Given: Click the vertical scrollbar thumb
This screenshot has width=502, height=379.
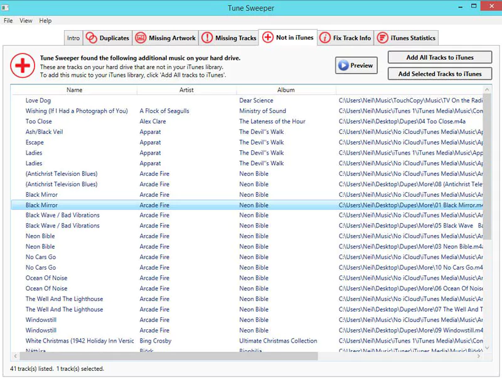Looking at the screenshot, I should [487, 167].
